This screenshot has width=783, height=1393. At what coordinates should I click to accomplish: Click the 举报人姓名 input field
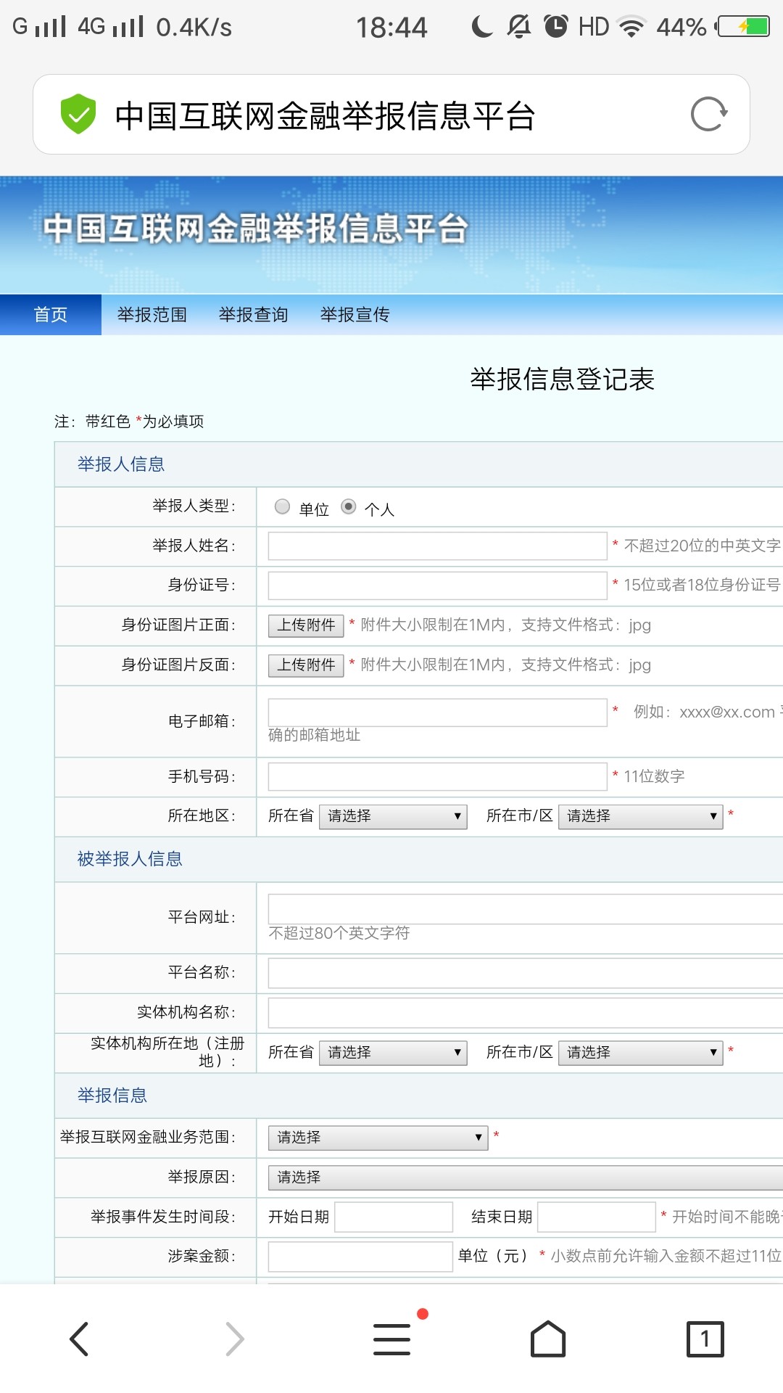pos(437,546)
